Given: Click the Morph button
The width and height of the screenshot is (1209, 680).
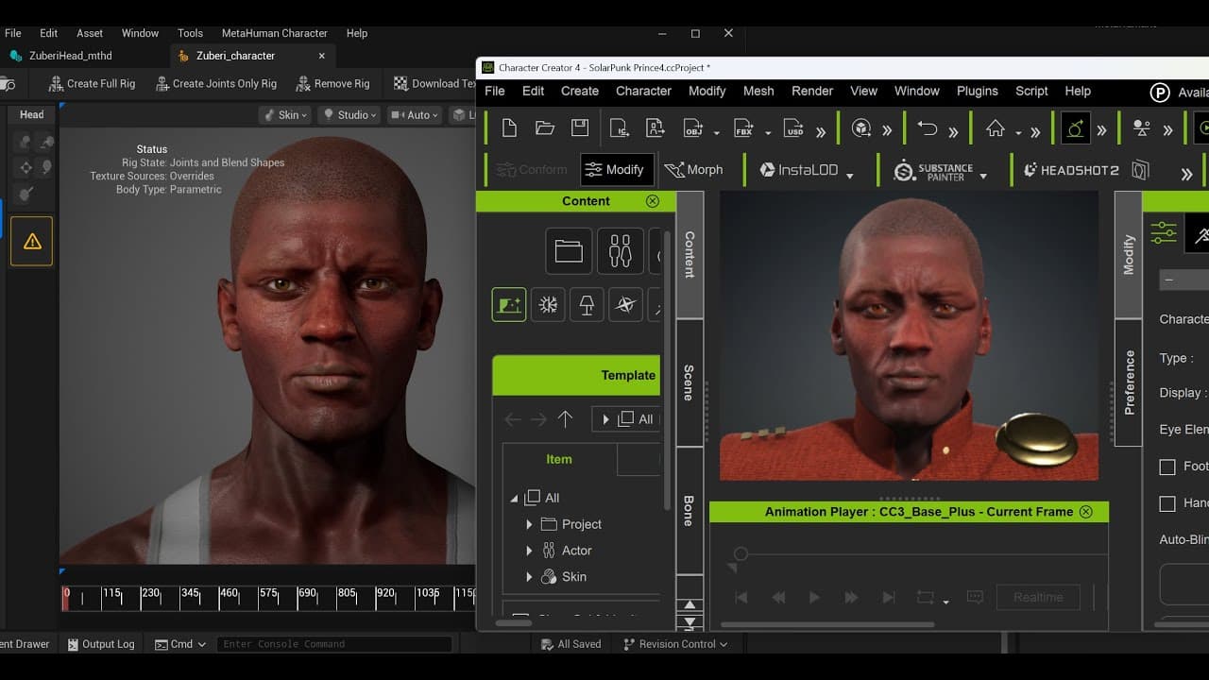Looking at the screenshot, I should coord(694,170).
